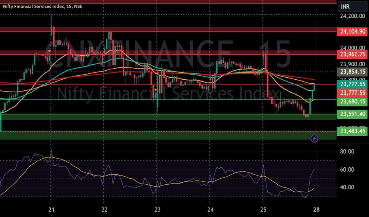
Task: Open the INR currency selector
Action: (352, 7)
